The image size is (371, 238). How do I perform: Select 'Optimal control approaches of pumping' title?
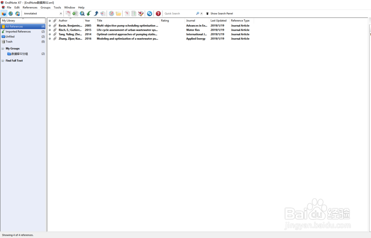coord(127,34)
